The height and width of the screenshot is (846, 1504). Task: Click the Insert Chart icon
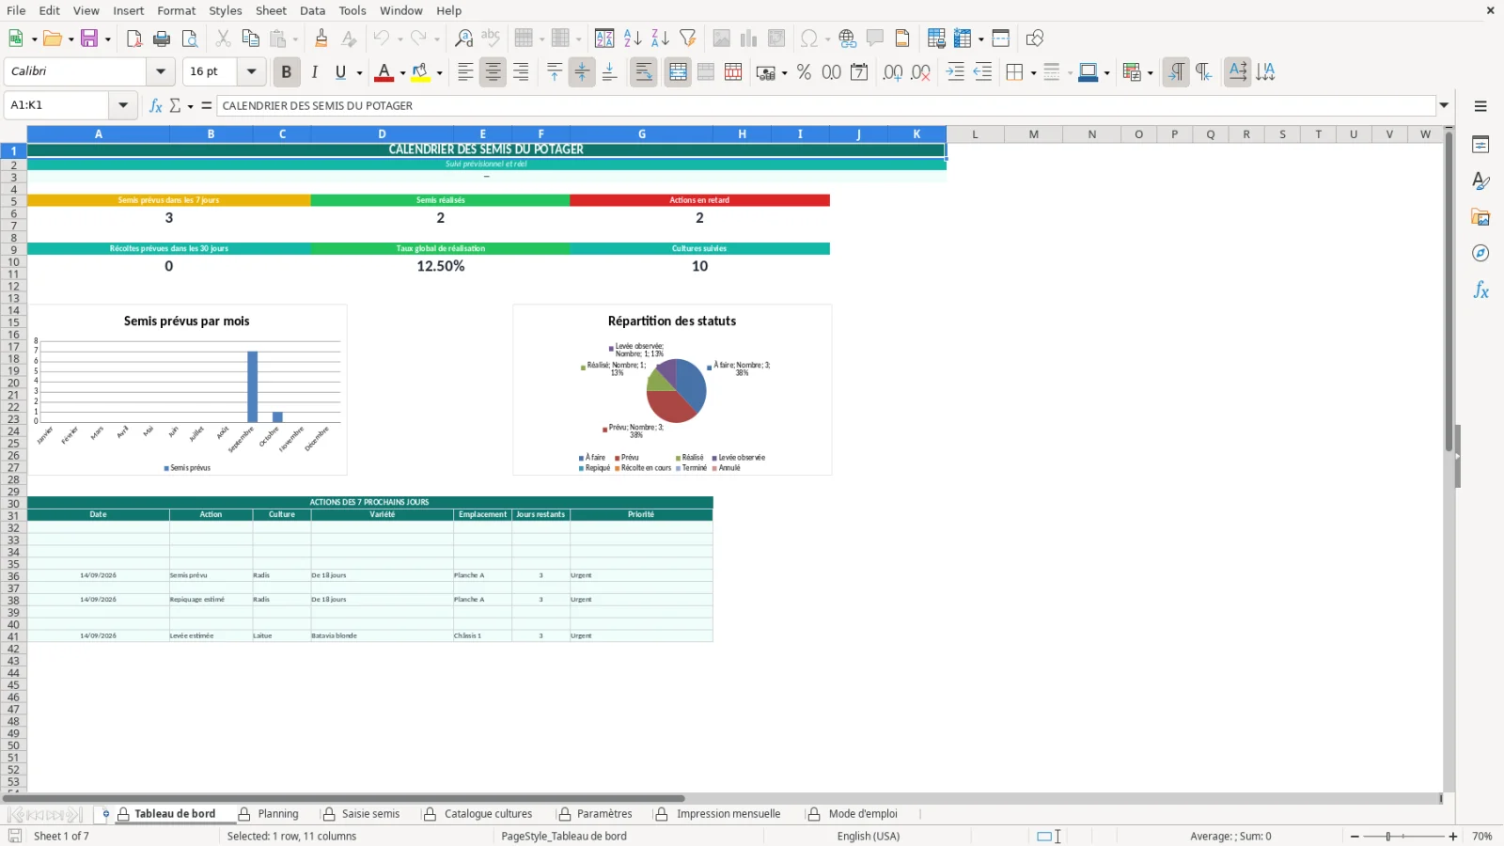point(748,39)
